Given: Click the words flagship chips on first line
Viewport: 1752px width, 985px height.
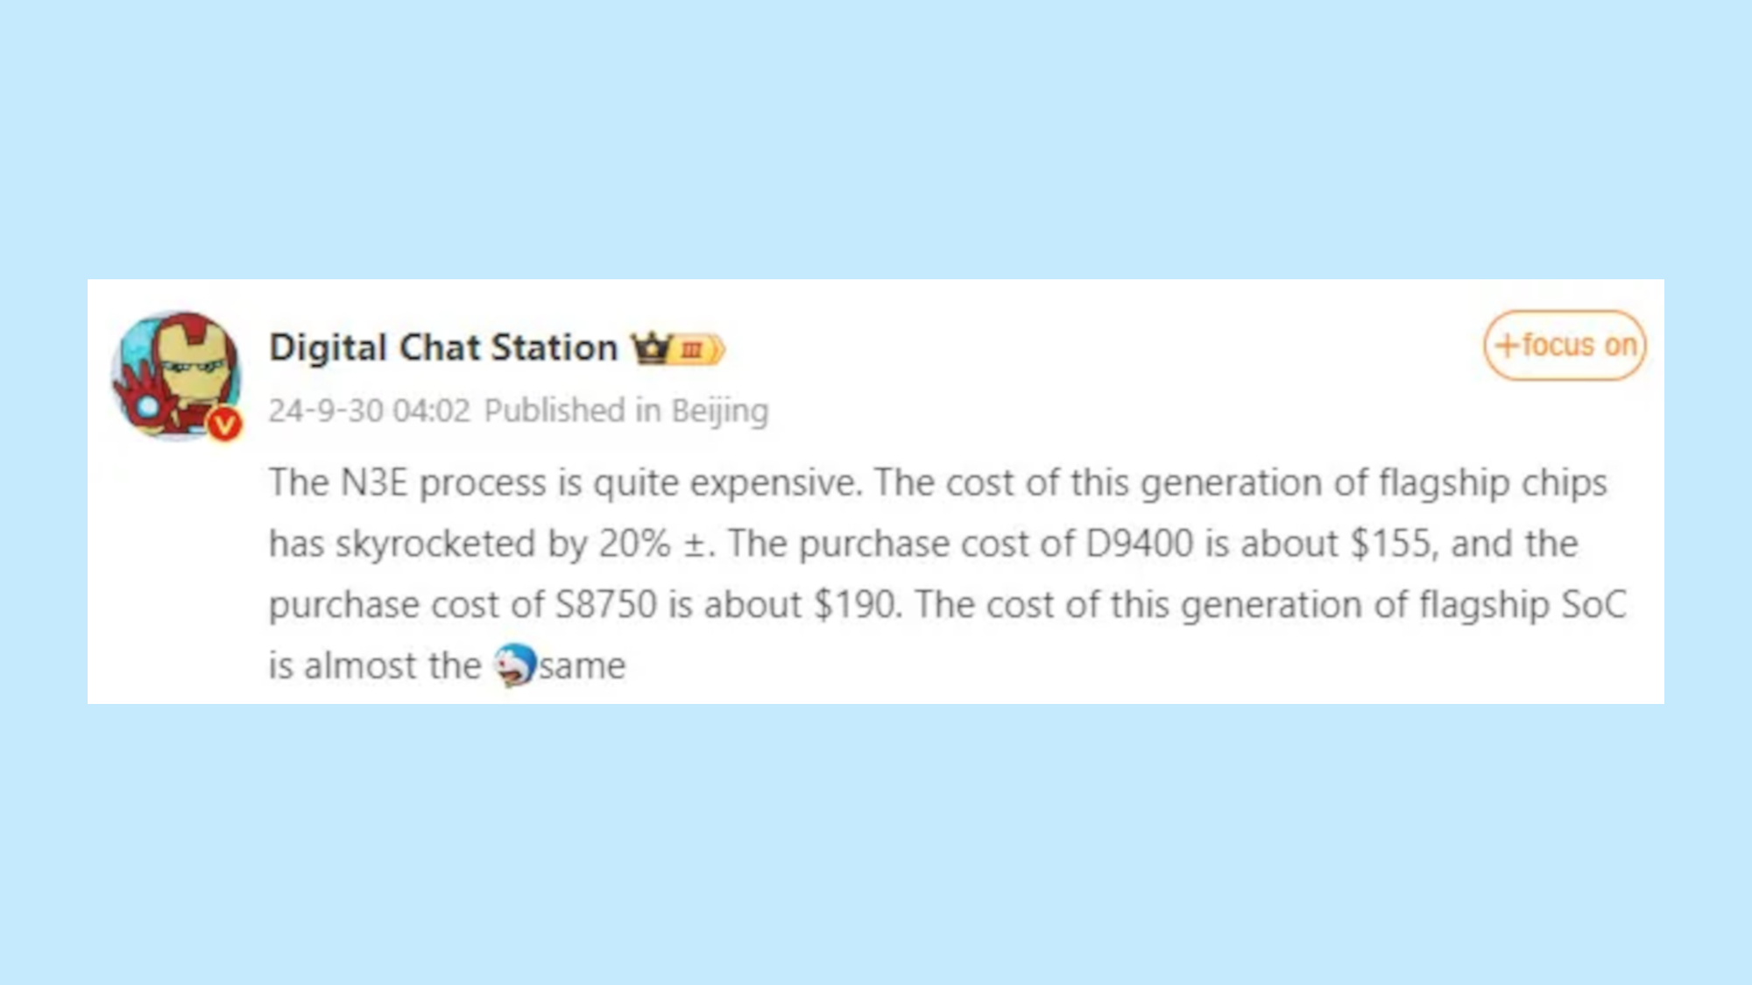Looking at the screenshot, I should (1493, 482).
